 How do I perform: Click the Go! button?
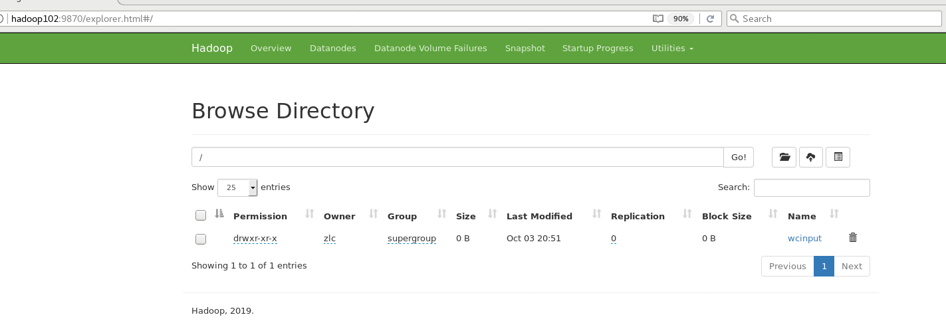[x=739, y=158]
